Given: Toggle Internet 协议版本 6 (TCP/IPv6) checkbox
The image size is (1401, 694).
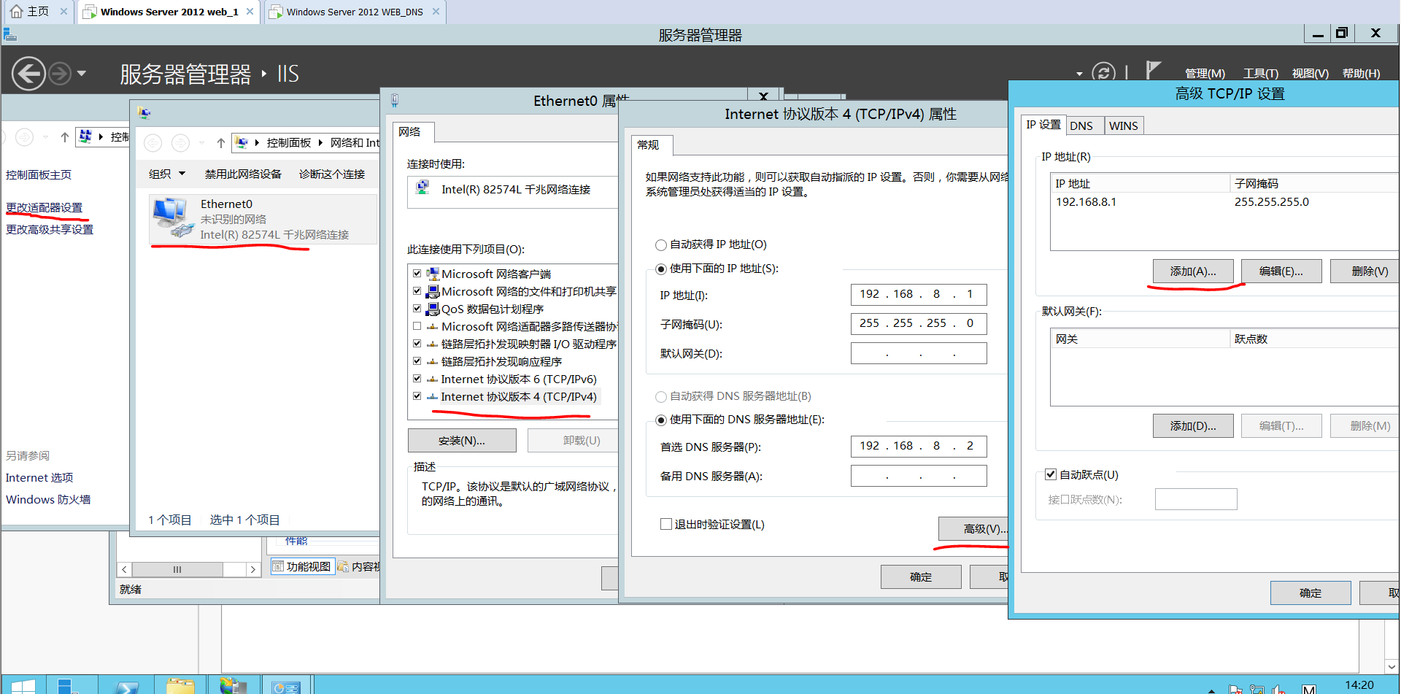Looking at the screenshot, I should 417,379.
